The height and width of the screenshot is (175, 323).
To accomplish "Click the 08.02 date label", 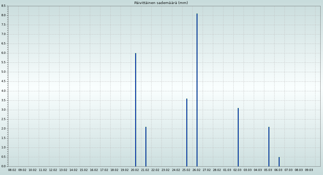I will [x=12, y=170].
